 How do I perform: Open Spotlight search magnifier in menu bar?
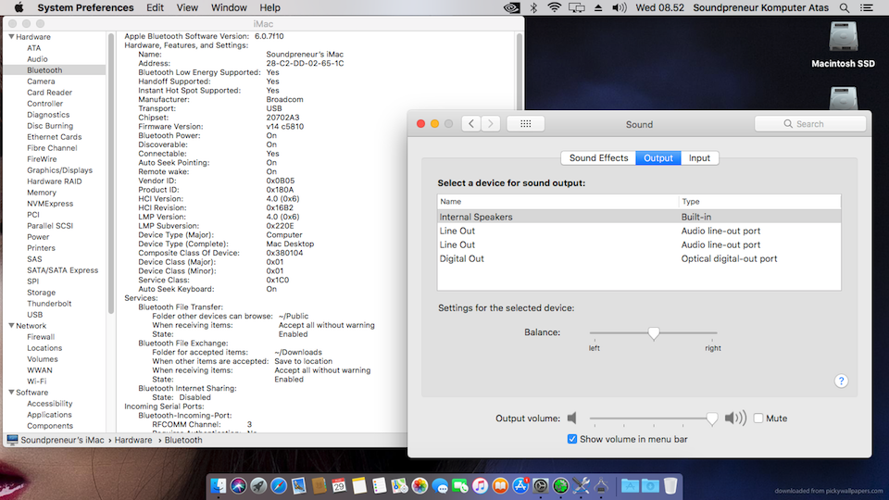click(845, 7)
